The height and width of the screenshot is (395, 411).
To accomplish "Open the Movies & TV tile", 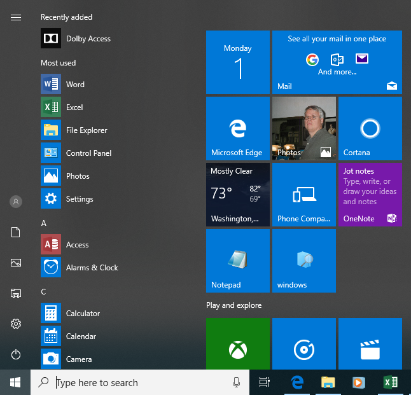I will [370, 343].
